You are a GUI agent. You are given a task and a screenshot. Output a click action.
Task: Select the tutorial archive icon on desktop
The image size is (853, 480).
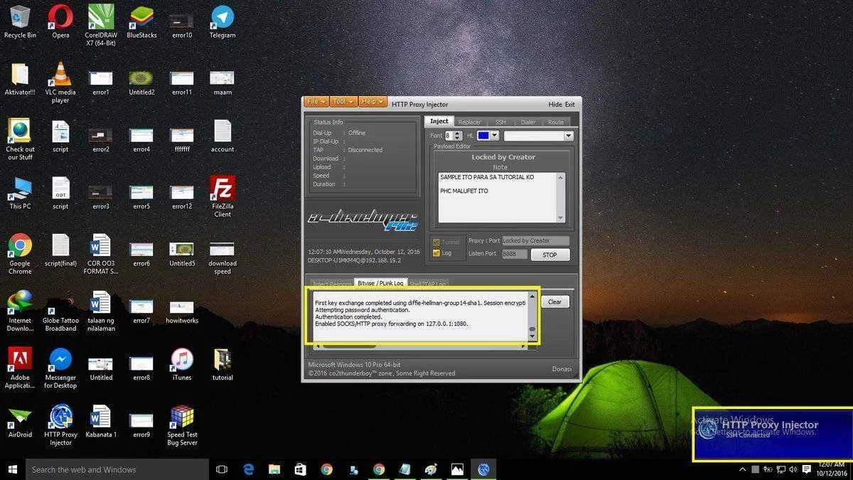222,364
